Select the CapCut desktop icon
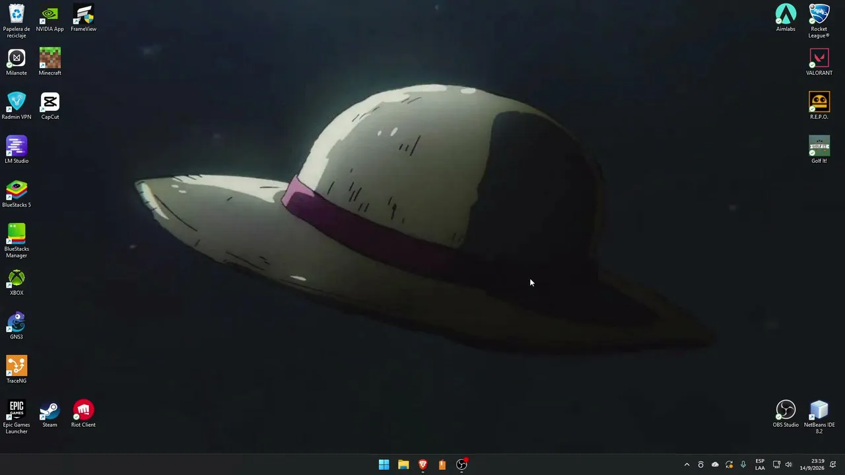 50,106
